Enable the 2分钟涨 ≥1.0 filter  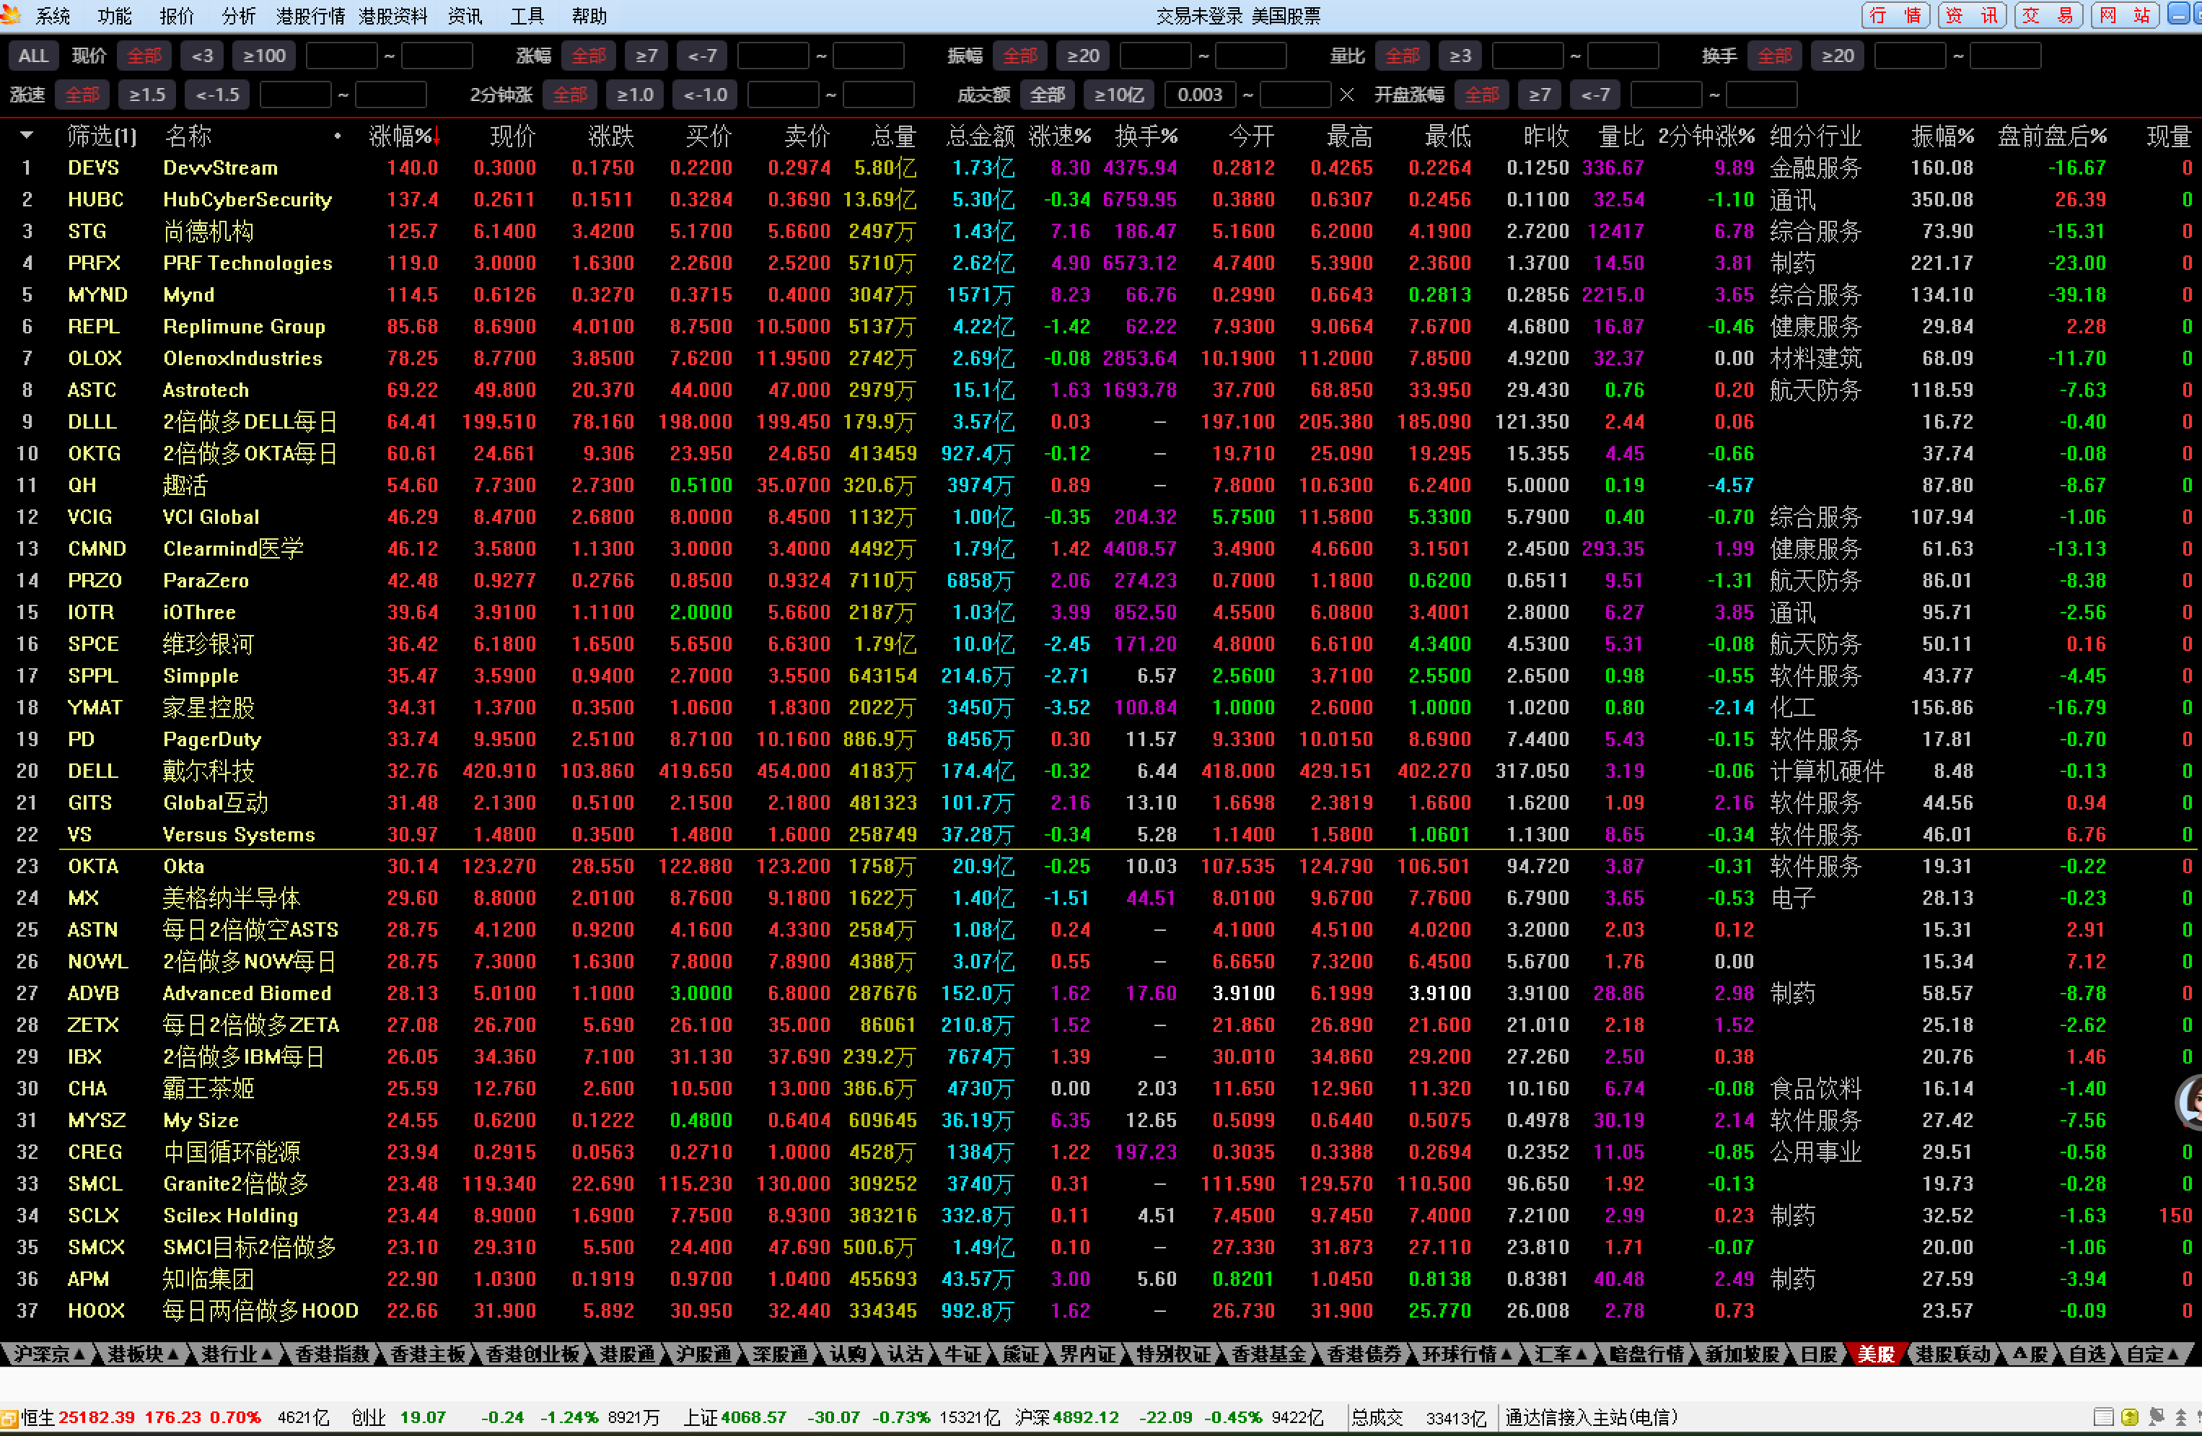coord(636,95)
